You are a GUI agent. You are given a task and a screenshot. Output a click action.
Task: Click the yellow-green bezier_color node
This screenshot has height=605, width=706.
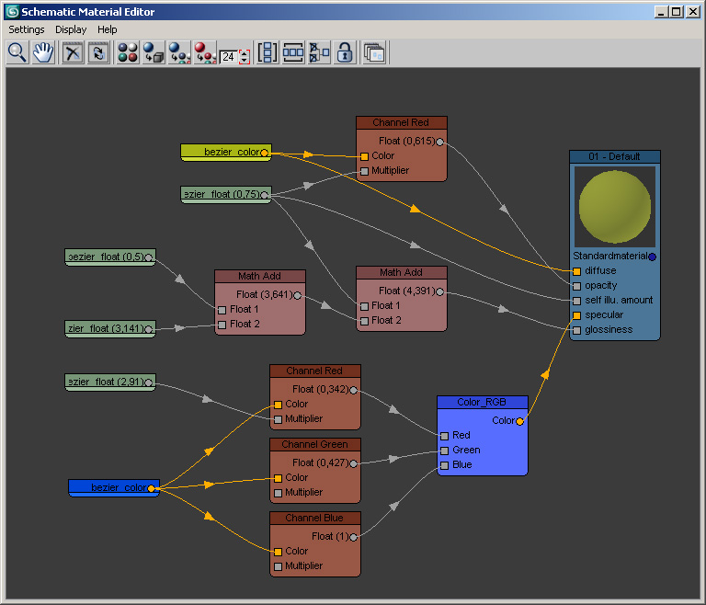[225, 152]
